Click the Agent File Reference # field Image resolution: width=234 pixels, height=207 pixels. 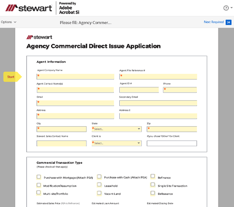158,76
